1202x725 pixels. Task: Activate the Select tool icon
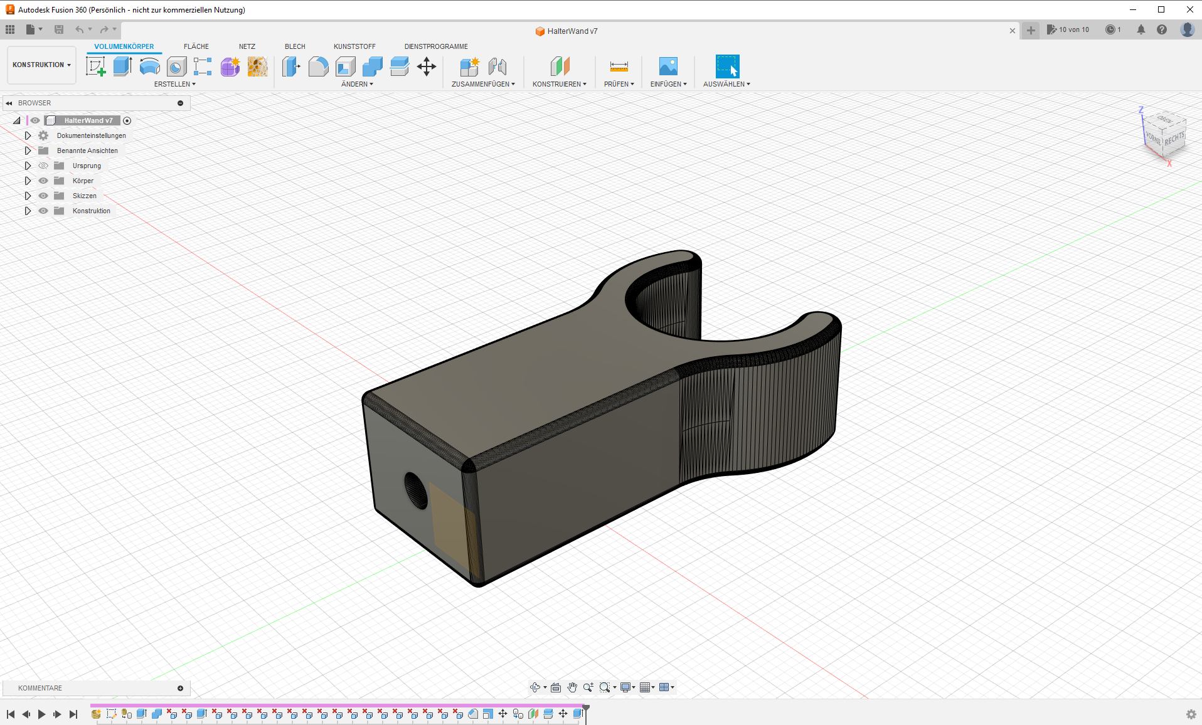pos(727,66)
